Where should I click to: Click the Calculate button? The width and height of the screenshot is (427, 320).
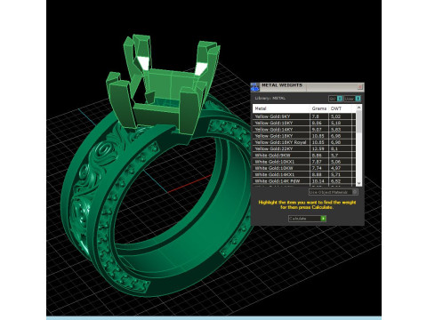pyautogui.click(x=307, y=219)
